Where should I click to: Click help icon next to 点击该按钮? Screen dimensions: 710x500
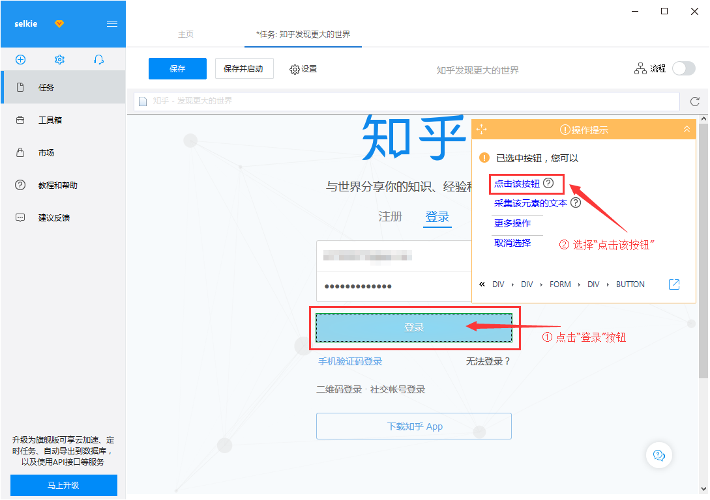[548, 183]
